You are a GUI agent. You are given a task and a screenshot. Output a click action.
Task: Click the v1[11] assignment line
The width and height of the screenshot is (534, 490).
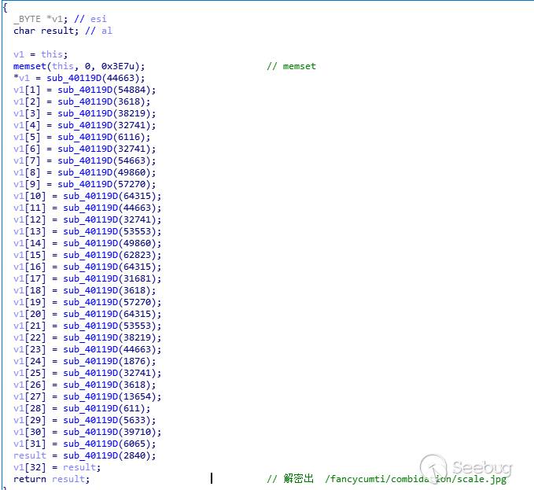point(87,208)
